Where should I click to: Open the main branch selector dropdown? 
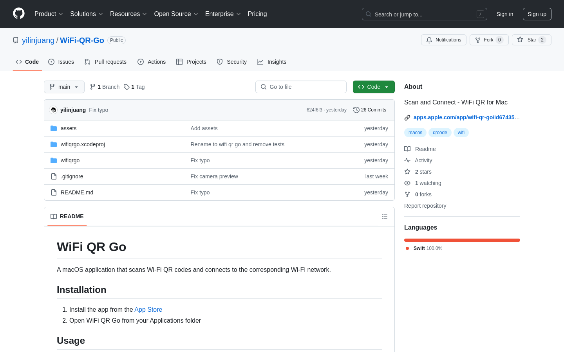click(x=64, y=87)
